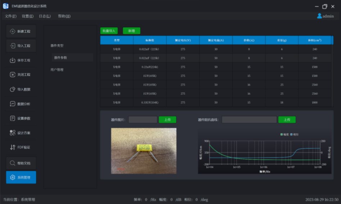Click the volume cell showing 1800
The height and width of the screenshot is (204, 341).
tap(315, 102)
